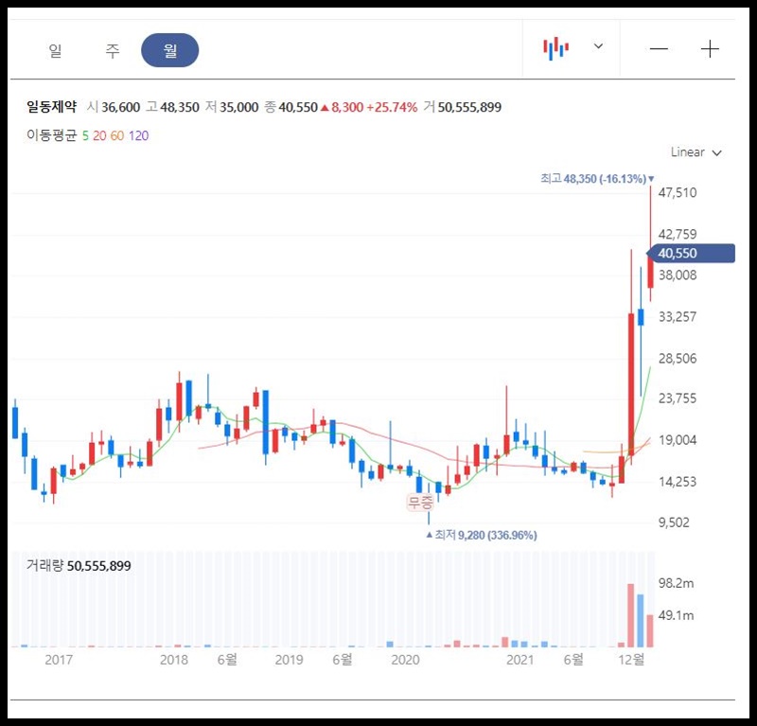Click the 2017 x-axis label
This screenshot has height=726, width=757.
tap(59, 660)
